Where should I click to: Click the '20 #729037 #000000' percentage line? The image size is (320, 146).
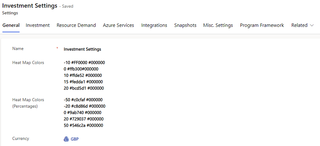(83, 119)
